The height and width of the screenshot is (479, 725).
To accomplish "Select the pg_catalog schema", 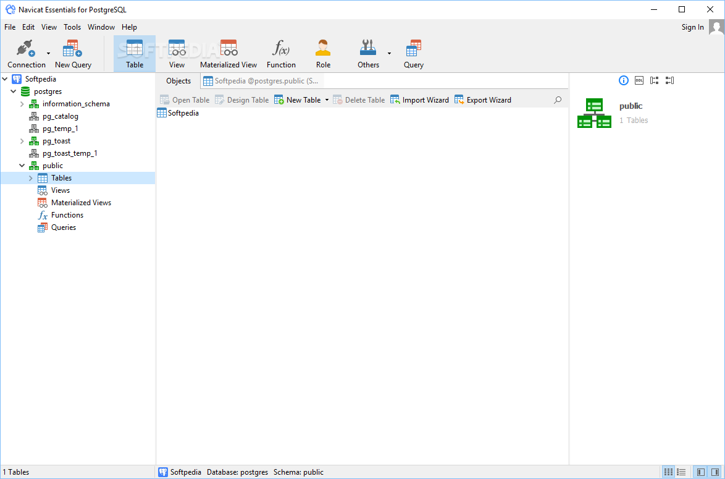I will (x=60, y=116).
